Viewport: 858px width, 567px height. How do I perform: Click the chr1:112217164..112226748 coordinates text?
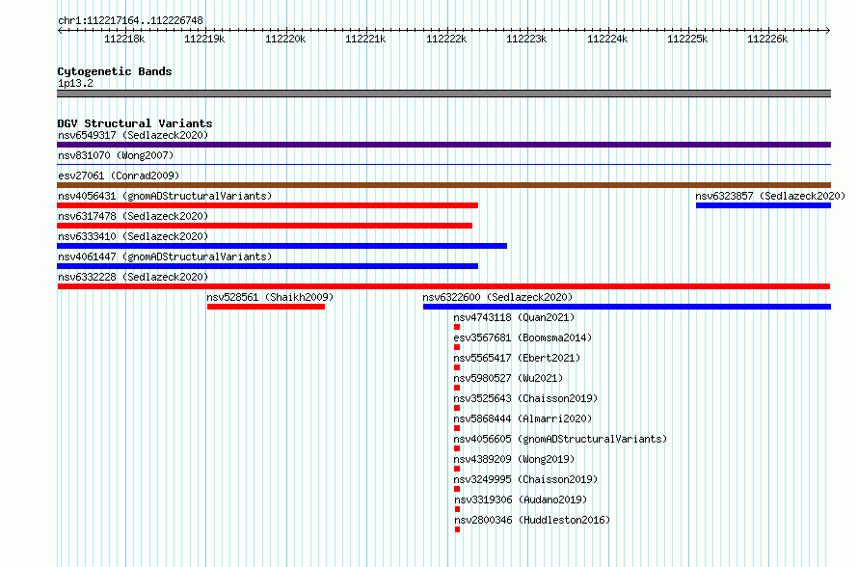tap(130, 21)
